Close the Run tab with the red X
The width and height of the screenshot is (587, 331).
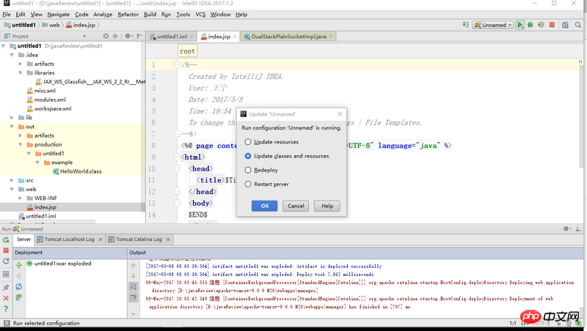pyautogui.click(x=6, y=298)
